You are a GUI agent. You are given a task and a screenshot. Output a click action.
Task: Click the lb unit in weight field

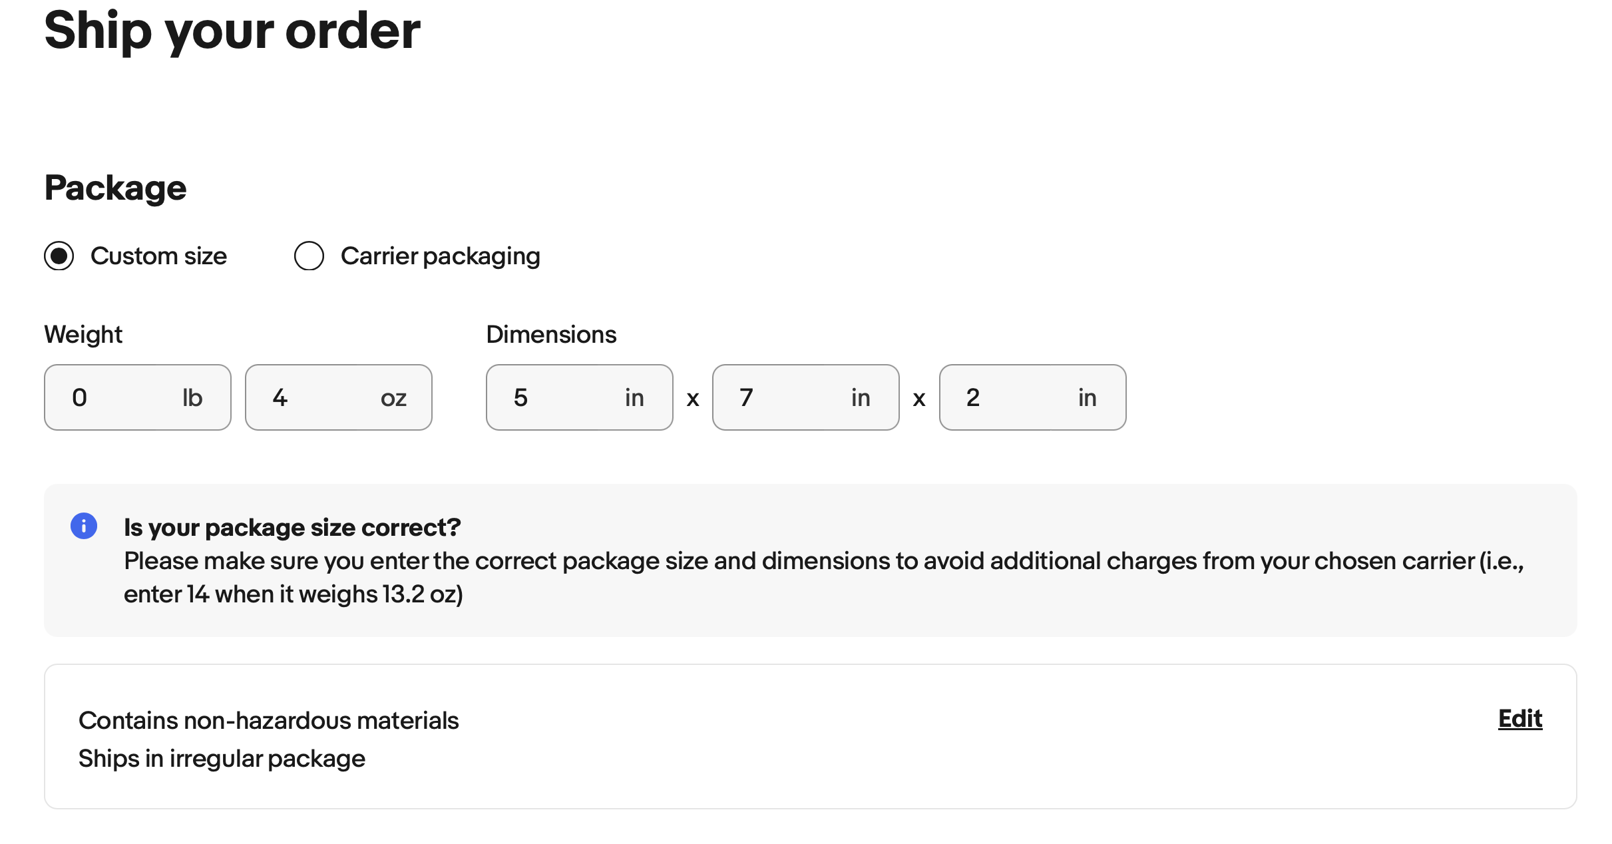click(x=192, y=398)
